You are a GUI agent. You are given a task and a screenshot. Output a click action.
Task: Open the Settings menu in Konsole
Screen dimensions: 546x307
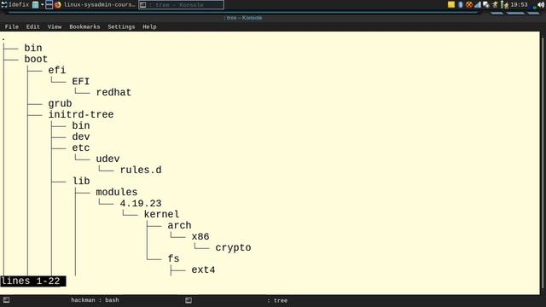pyautogui.click(x=121, y=26)
